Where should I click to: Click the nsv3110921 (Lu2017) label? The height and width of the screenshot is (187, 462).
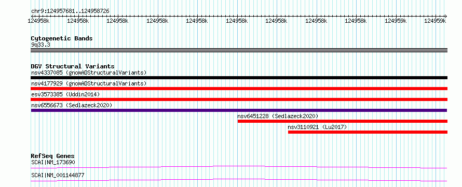pos(317,127)
